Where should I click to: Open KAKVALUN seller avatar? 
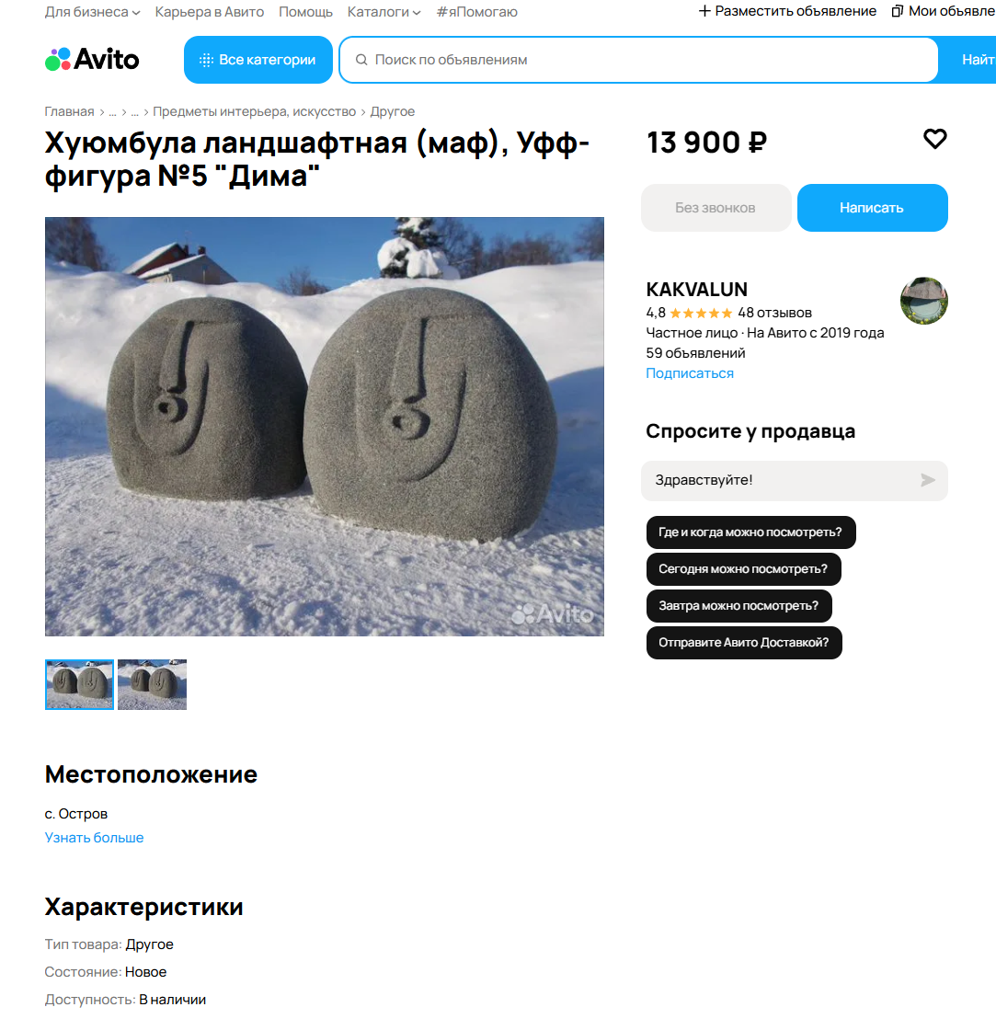point(923,301)
